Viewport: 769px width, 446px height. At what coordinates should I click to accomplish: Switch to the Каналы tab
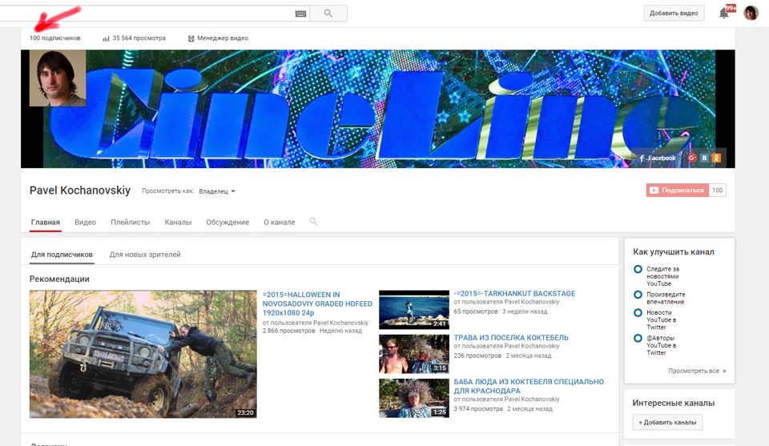coord(178,222)
